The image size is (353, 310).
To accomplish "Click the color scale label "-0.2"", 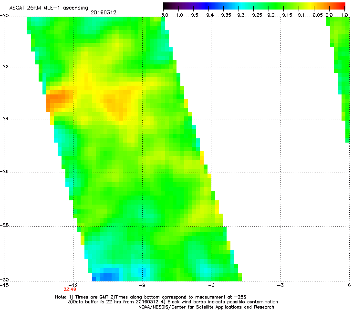I will (x=269, y=15).
